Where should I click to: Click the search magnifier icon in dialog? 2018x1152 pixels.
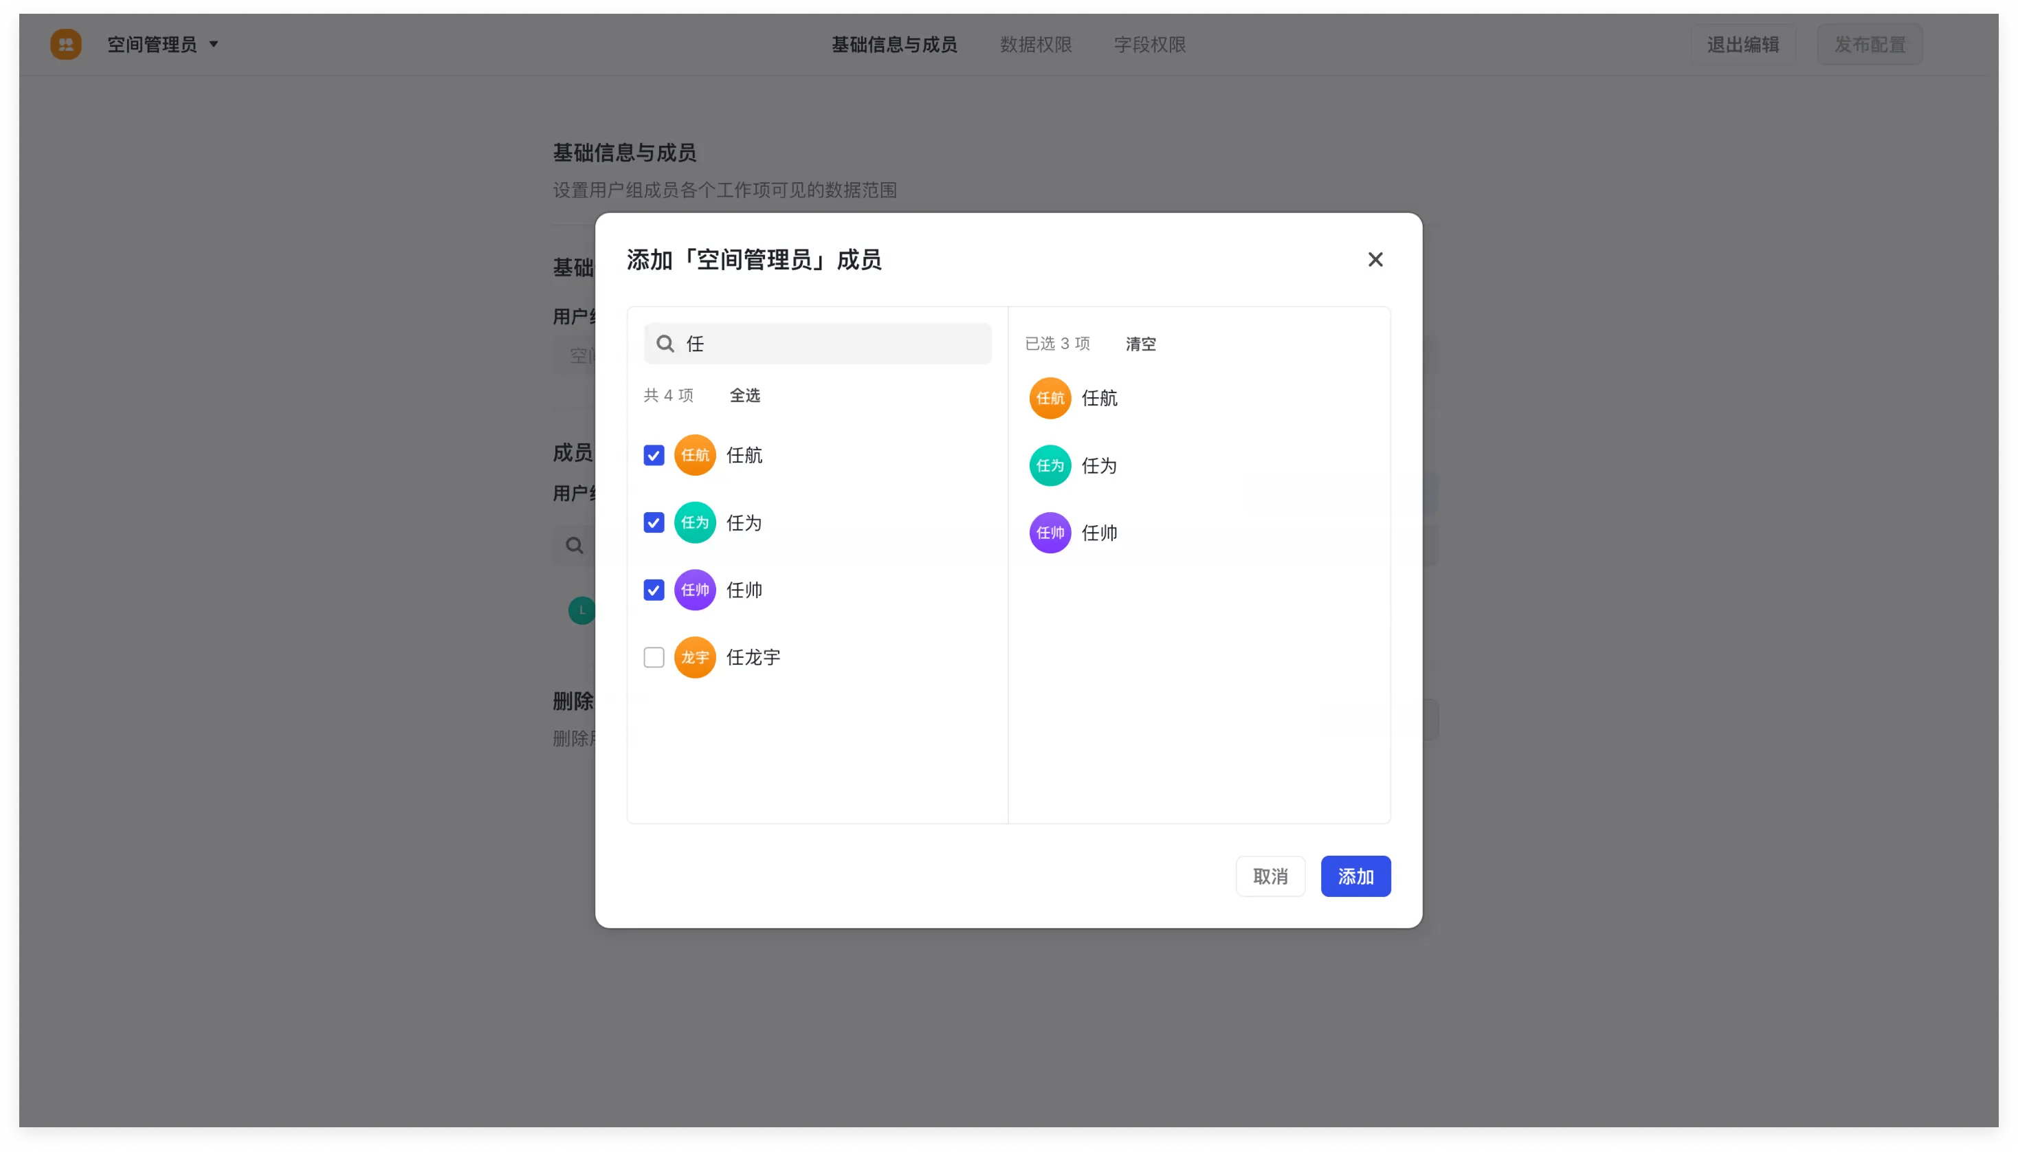click(665, 344)
